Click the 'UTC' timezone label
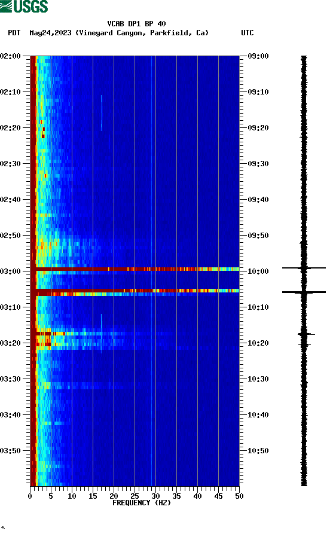Image resolution: width=330 pixels, height=534 pixels. coord(247,33)
